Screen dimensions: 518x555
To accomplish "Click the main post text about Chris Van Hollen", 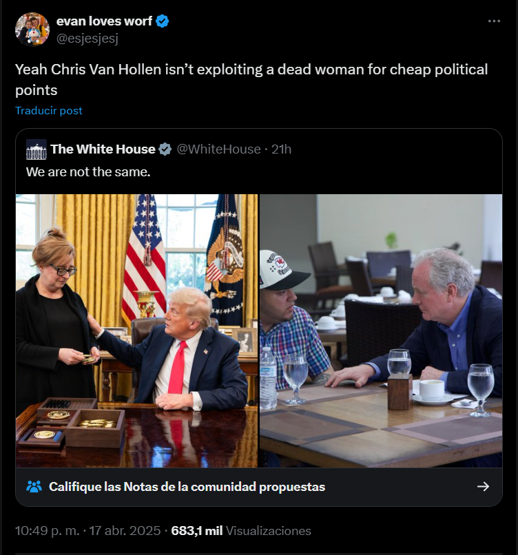I will coord(251,80).
